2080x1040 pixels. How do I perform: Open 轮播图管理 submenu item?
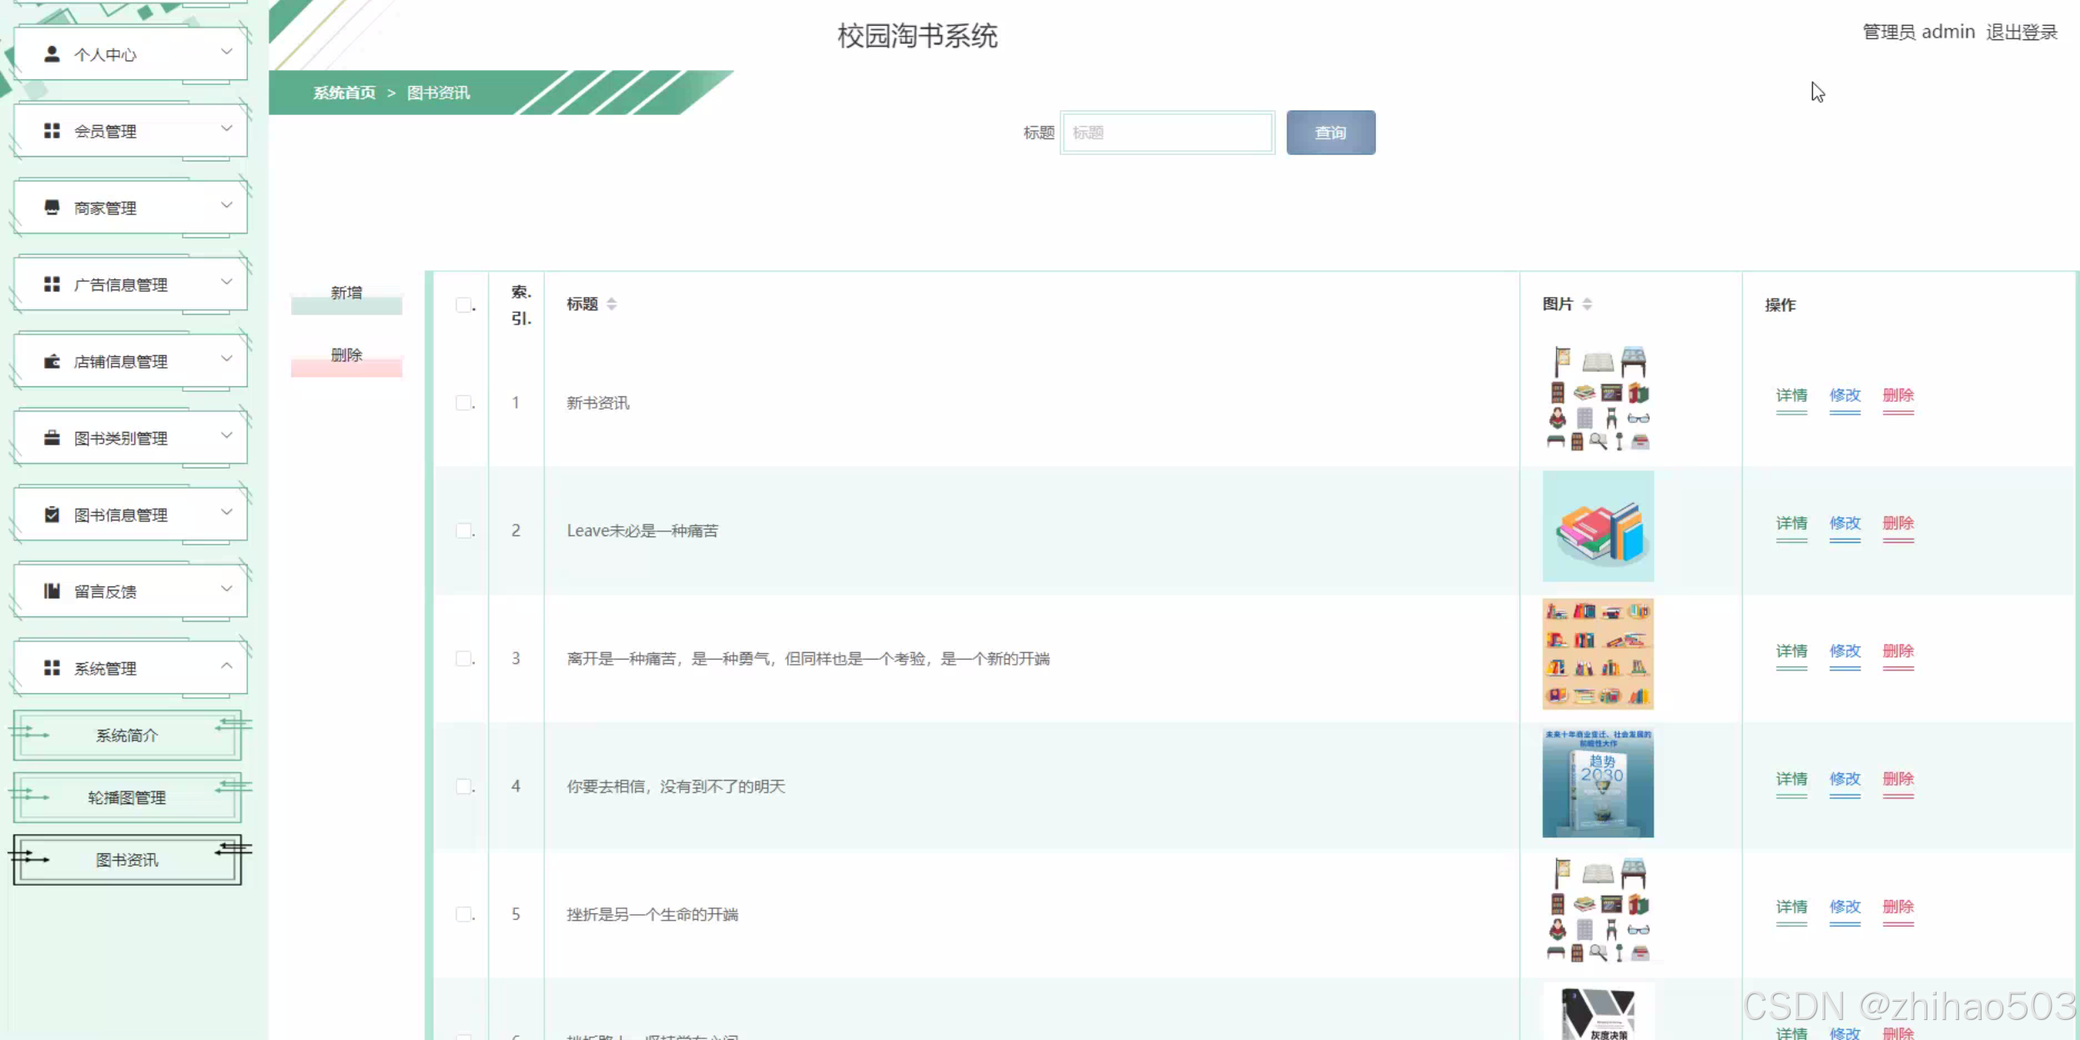(x=127, y=797)
